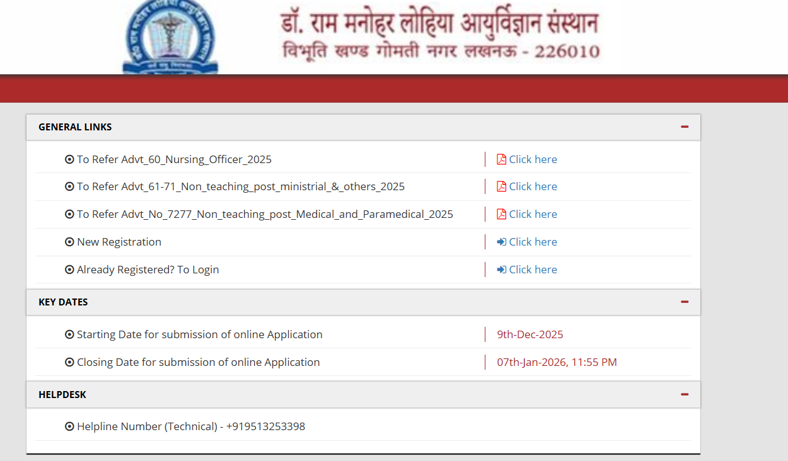Click the Hindi institute name heading
This screenshot has width=788, height=461.
coord(439,22)
